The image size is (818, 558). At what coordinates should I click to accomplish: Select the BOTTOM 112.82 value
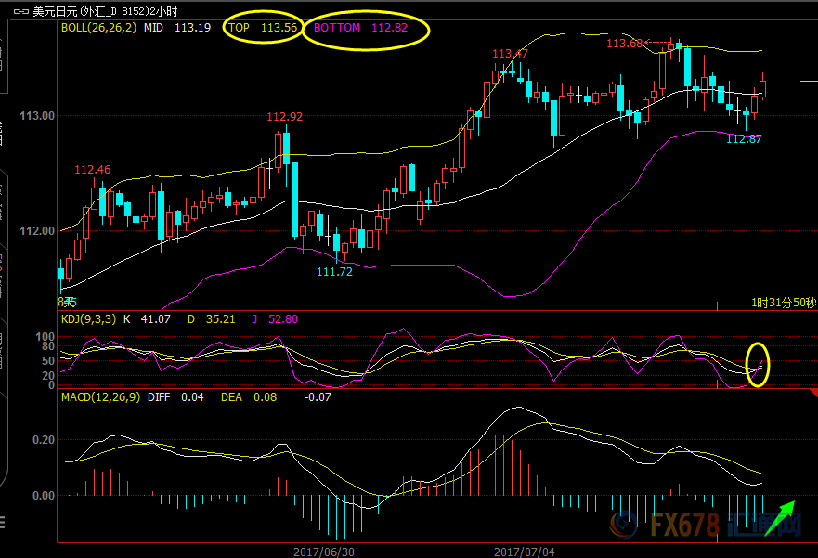[360, 28]
